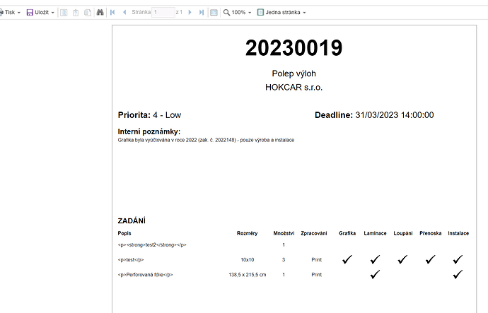488x313 pixels.
Task: Click Print in the Perforovaná fólie row
Action: tap(317, 275)
